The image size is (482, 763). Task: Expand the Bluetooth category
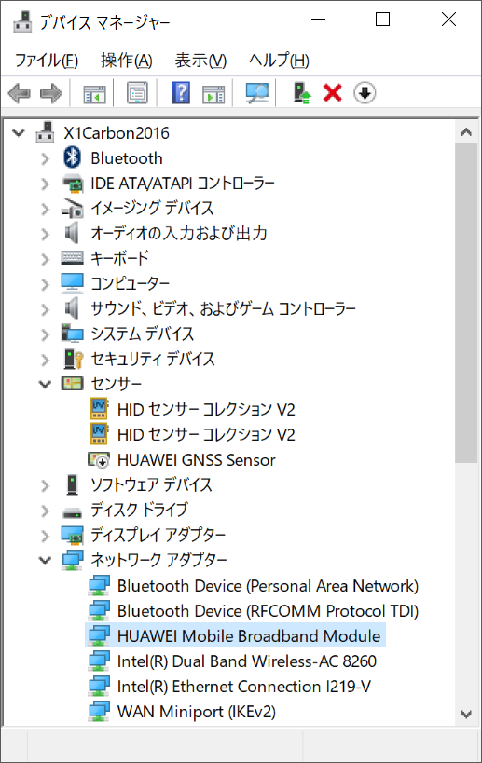click(45, 158)
